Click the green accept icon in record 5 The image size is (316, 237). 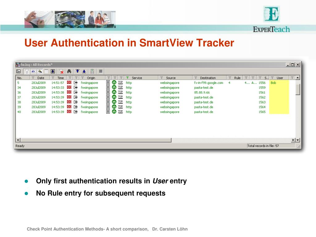(x=114, y=82)
